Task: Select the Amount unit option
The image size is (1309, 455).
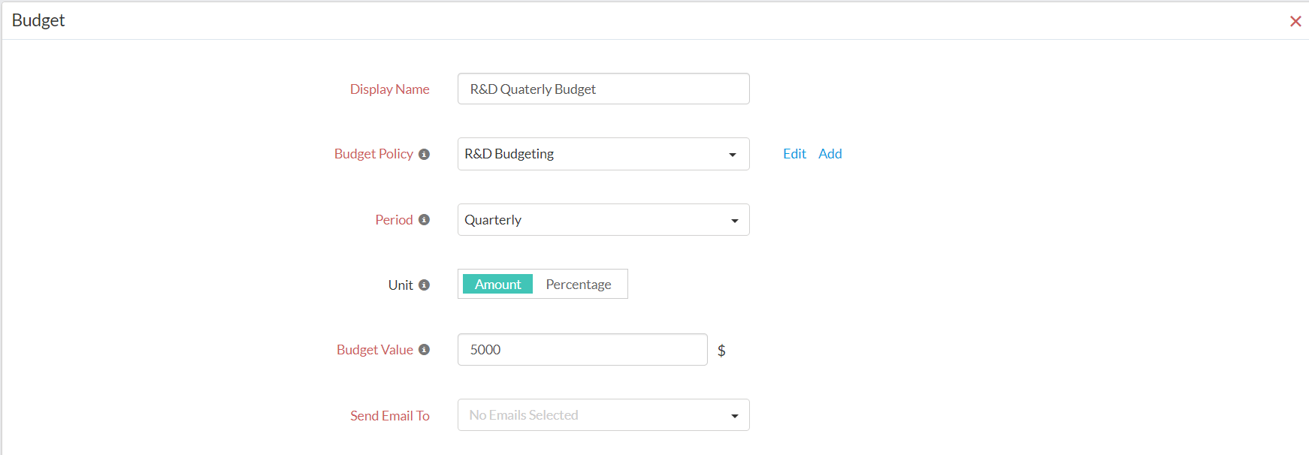Action: (497, 284)
